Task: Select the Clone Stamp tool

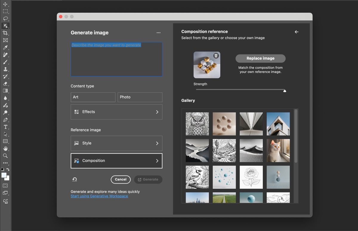Action: click(x=5, y=69)
